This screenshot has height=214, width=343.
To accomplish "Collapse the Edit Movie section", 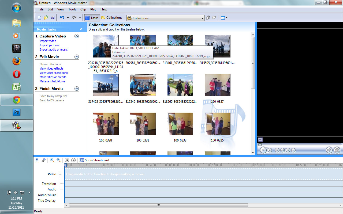I will [77, 57].
